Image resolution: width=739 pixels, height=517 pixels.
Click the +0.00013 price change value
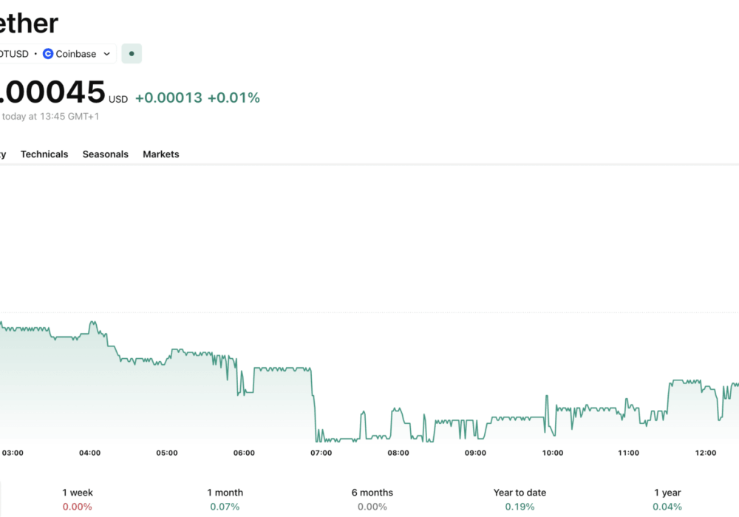(x=168, y=97)
